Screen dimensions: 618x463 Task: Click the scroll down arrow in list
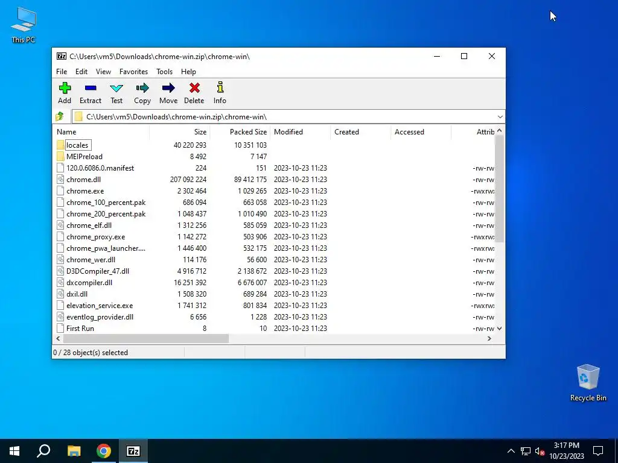tap(499, 329)
